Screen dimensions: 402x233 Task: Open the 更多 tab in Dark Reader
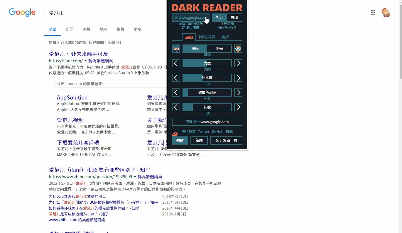coord(225,37)
